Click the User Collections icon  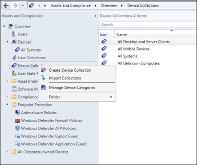14,57
